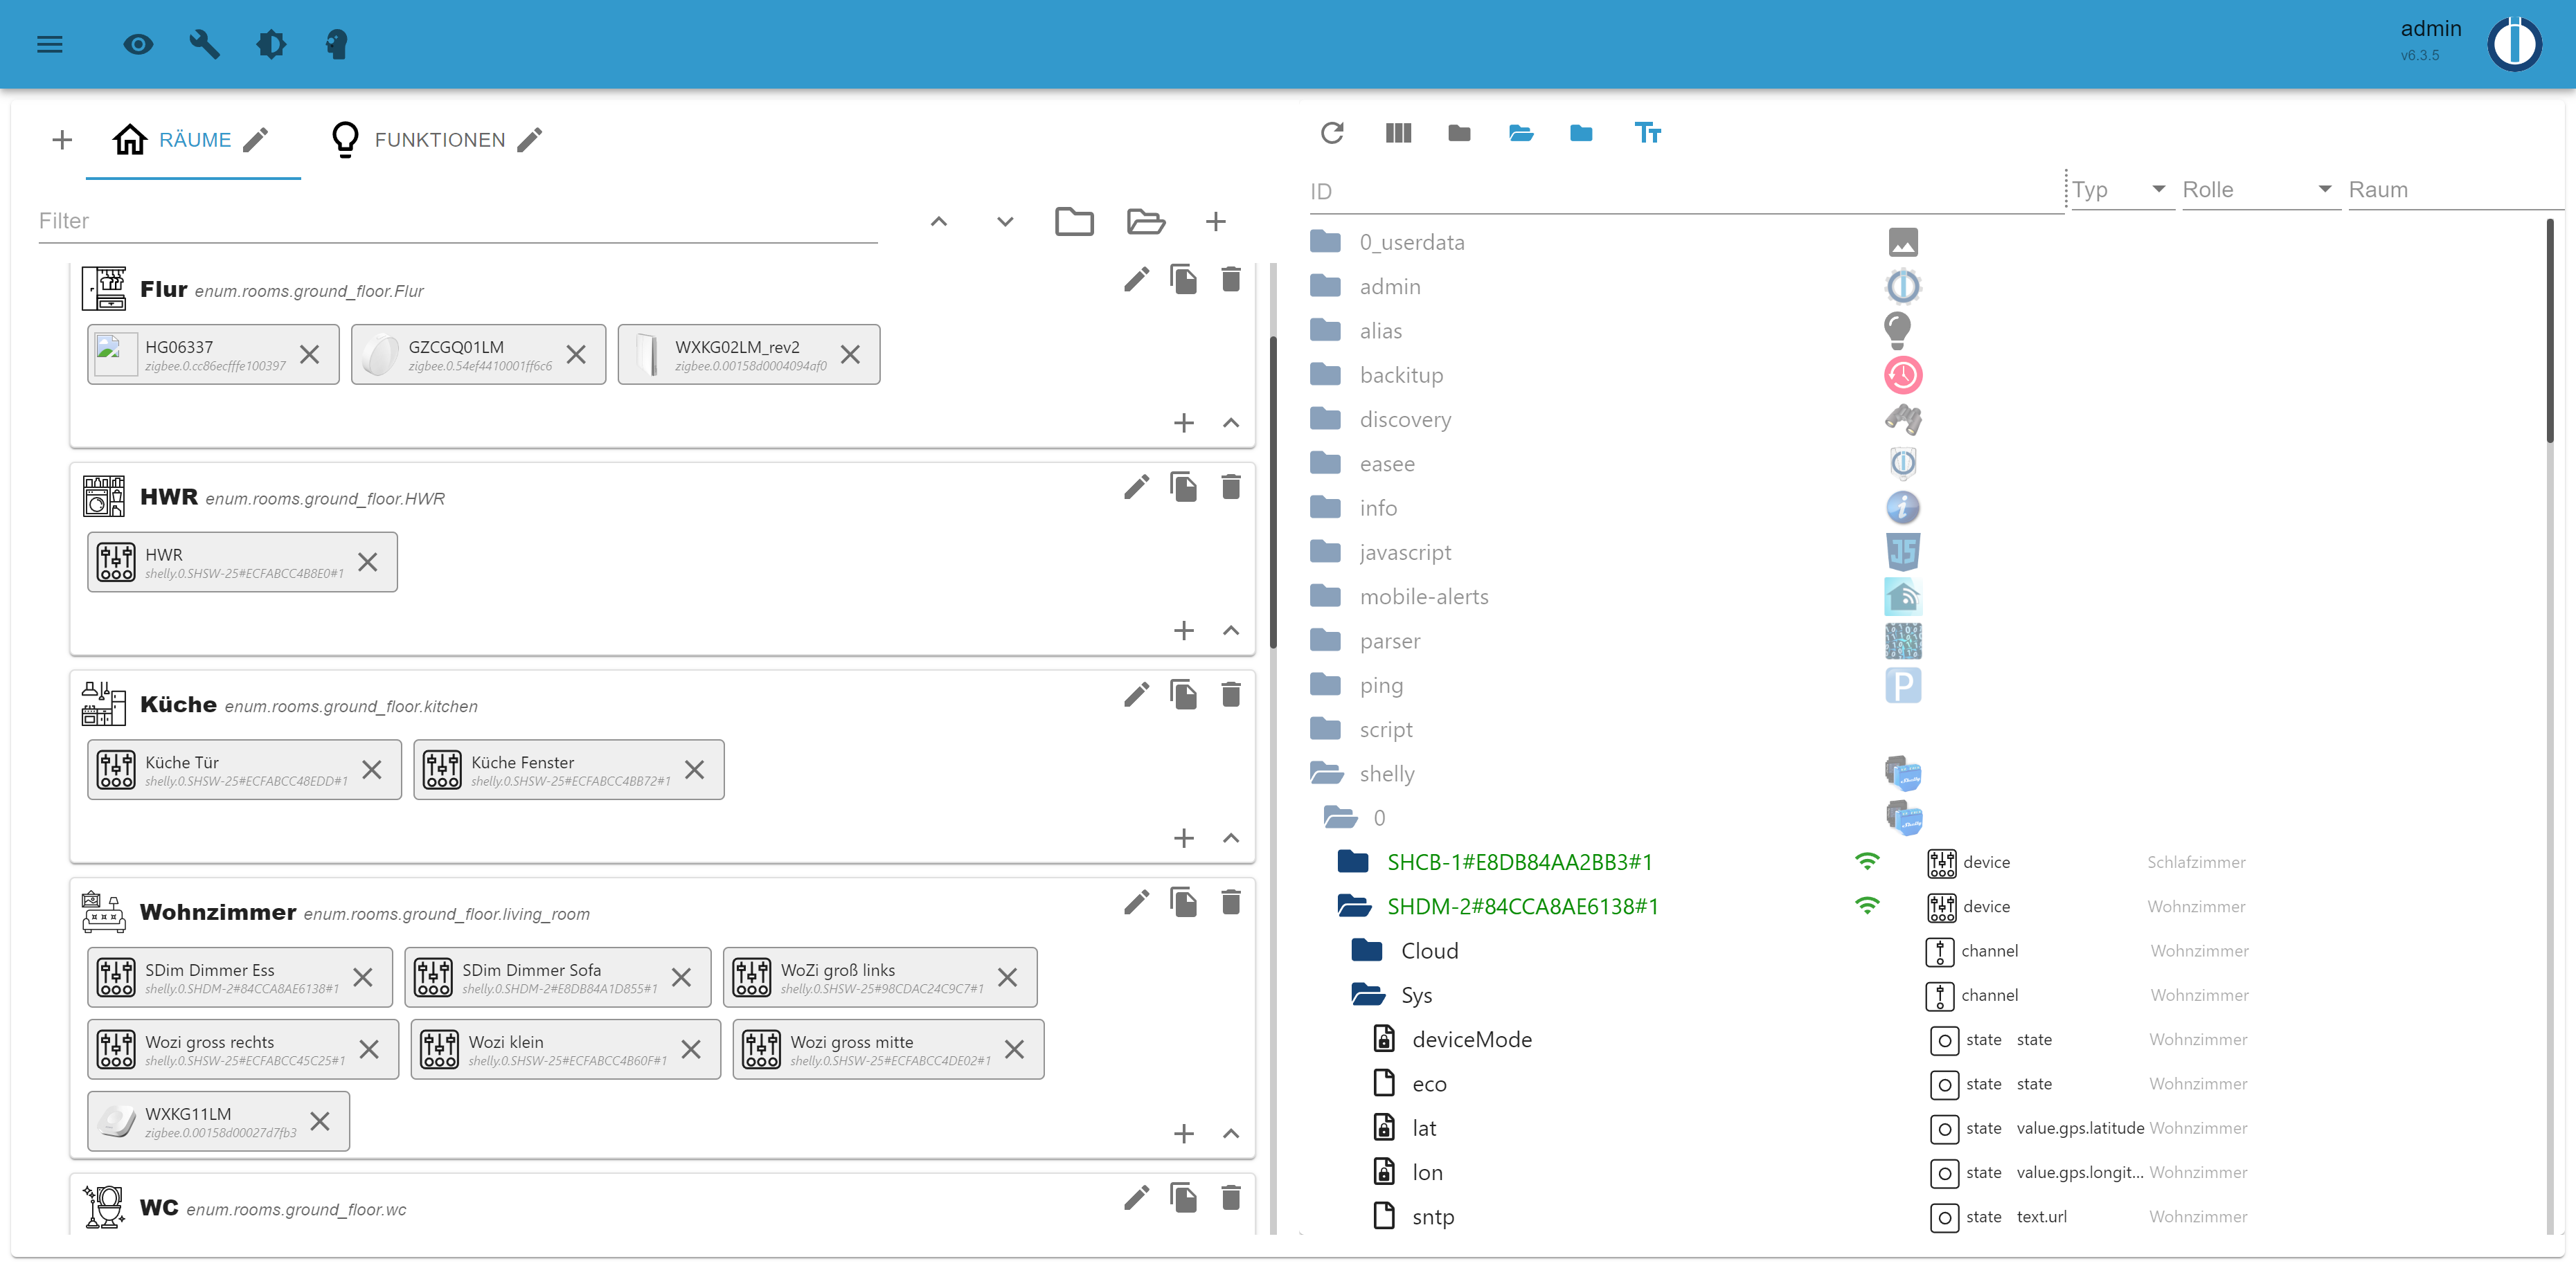Open the column configuration icon
The width and height of the screenshot is (2576, 1268).
pos(1398,133)
